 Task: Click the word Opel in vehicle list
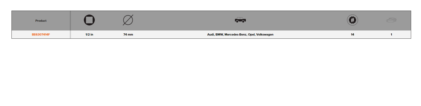[251, 34]
